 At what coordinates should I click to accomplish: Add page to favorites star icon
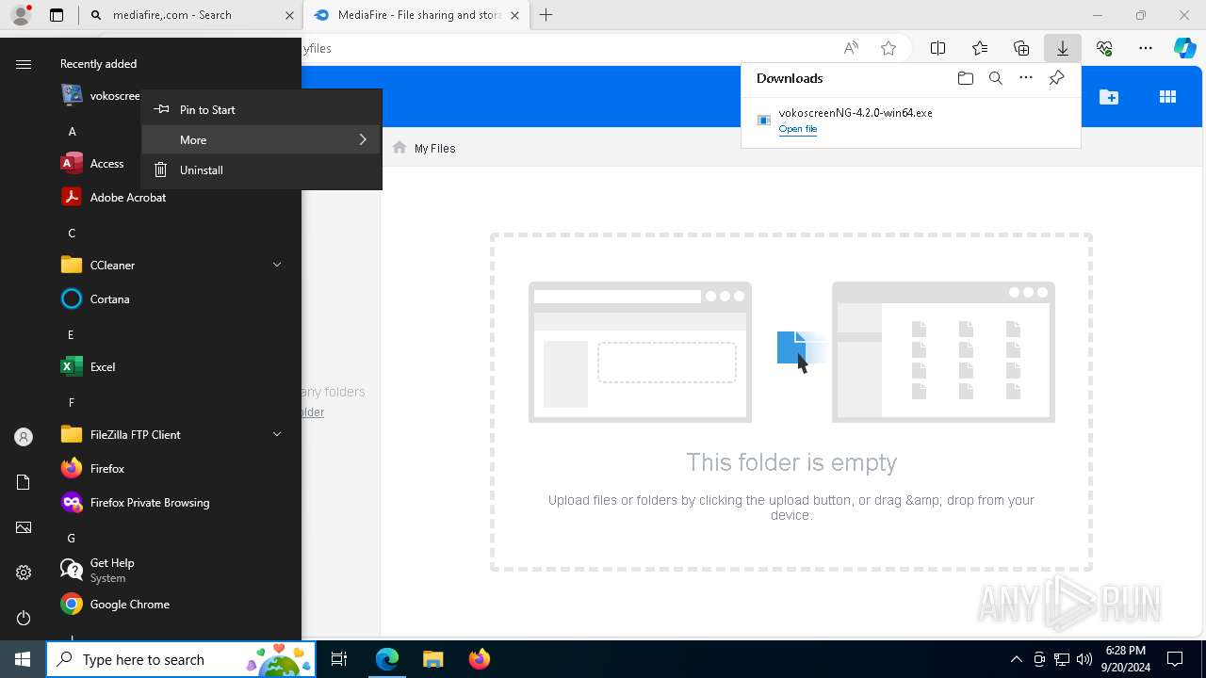[x=888, y=48]
